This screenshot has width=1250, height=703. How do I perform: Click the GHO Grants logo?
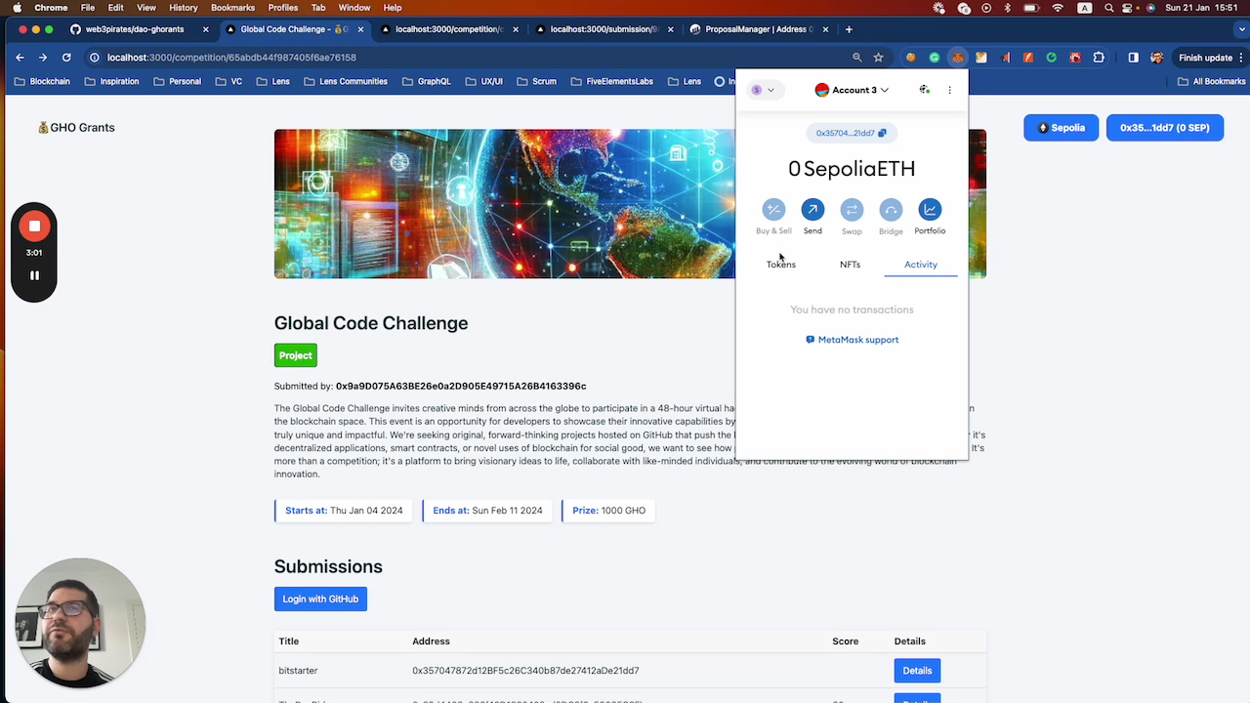(76, 127)
